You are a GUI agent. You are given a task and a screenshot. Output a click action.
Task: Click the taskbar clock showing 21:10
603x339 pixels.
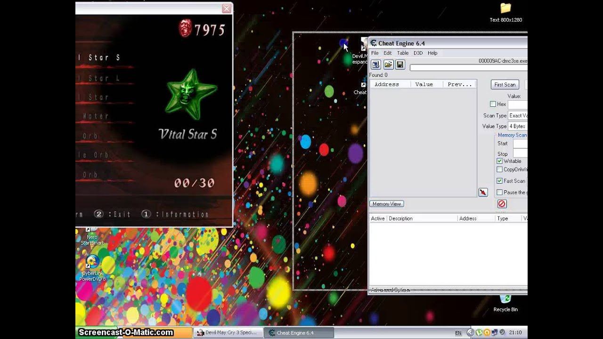click(x=515, y=333)
